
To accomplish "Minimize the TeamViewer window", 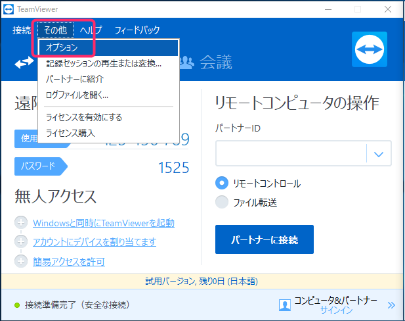I will 328,9.
